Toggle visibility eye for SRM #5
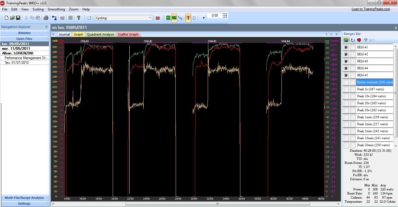 coord(346,75)
